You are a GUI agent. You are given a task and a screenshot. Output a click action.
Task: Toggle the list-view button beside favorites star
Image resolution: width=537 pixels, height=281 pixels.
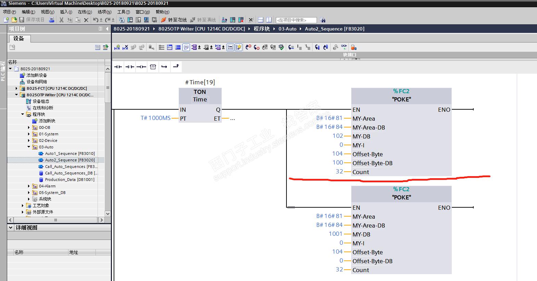coord(230,47)
